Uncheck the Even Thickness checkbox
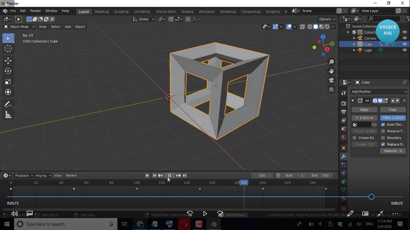The height and width of the screenshot is (230, 410). tap(383, 125)
